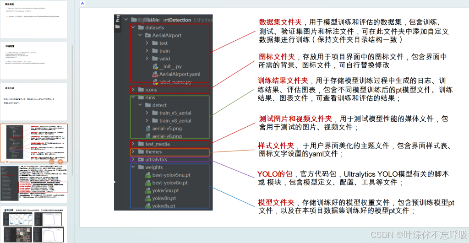469x243 pixels.
Task: Click the file icon of yolov5nu.pt
Action: (x=148, y=191)
